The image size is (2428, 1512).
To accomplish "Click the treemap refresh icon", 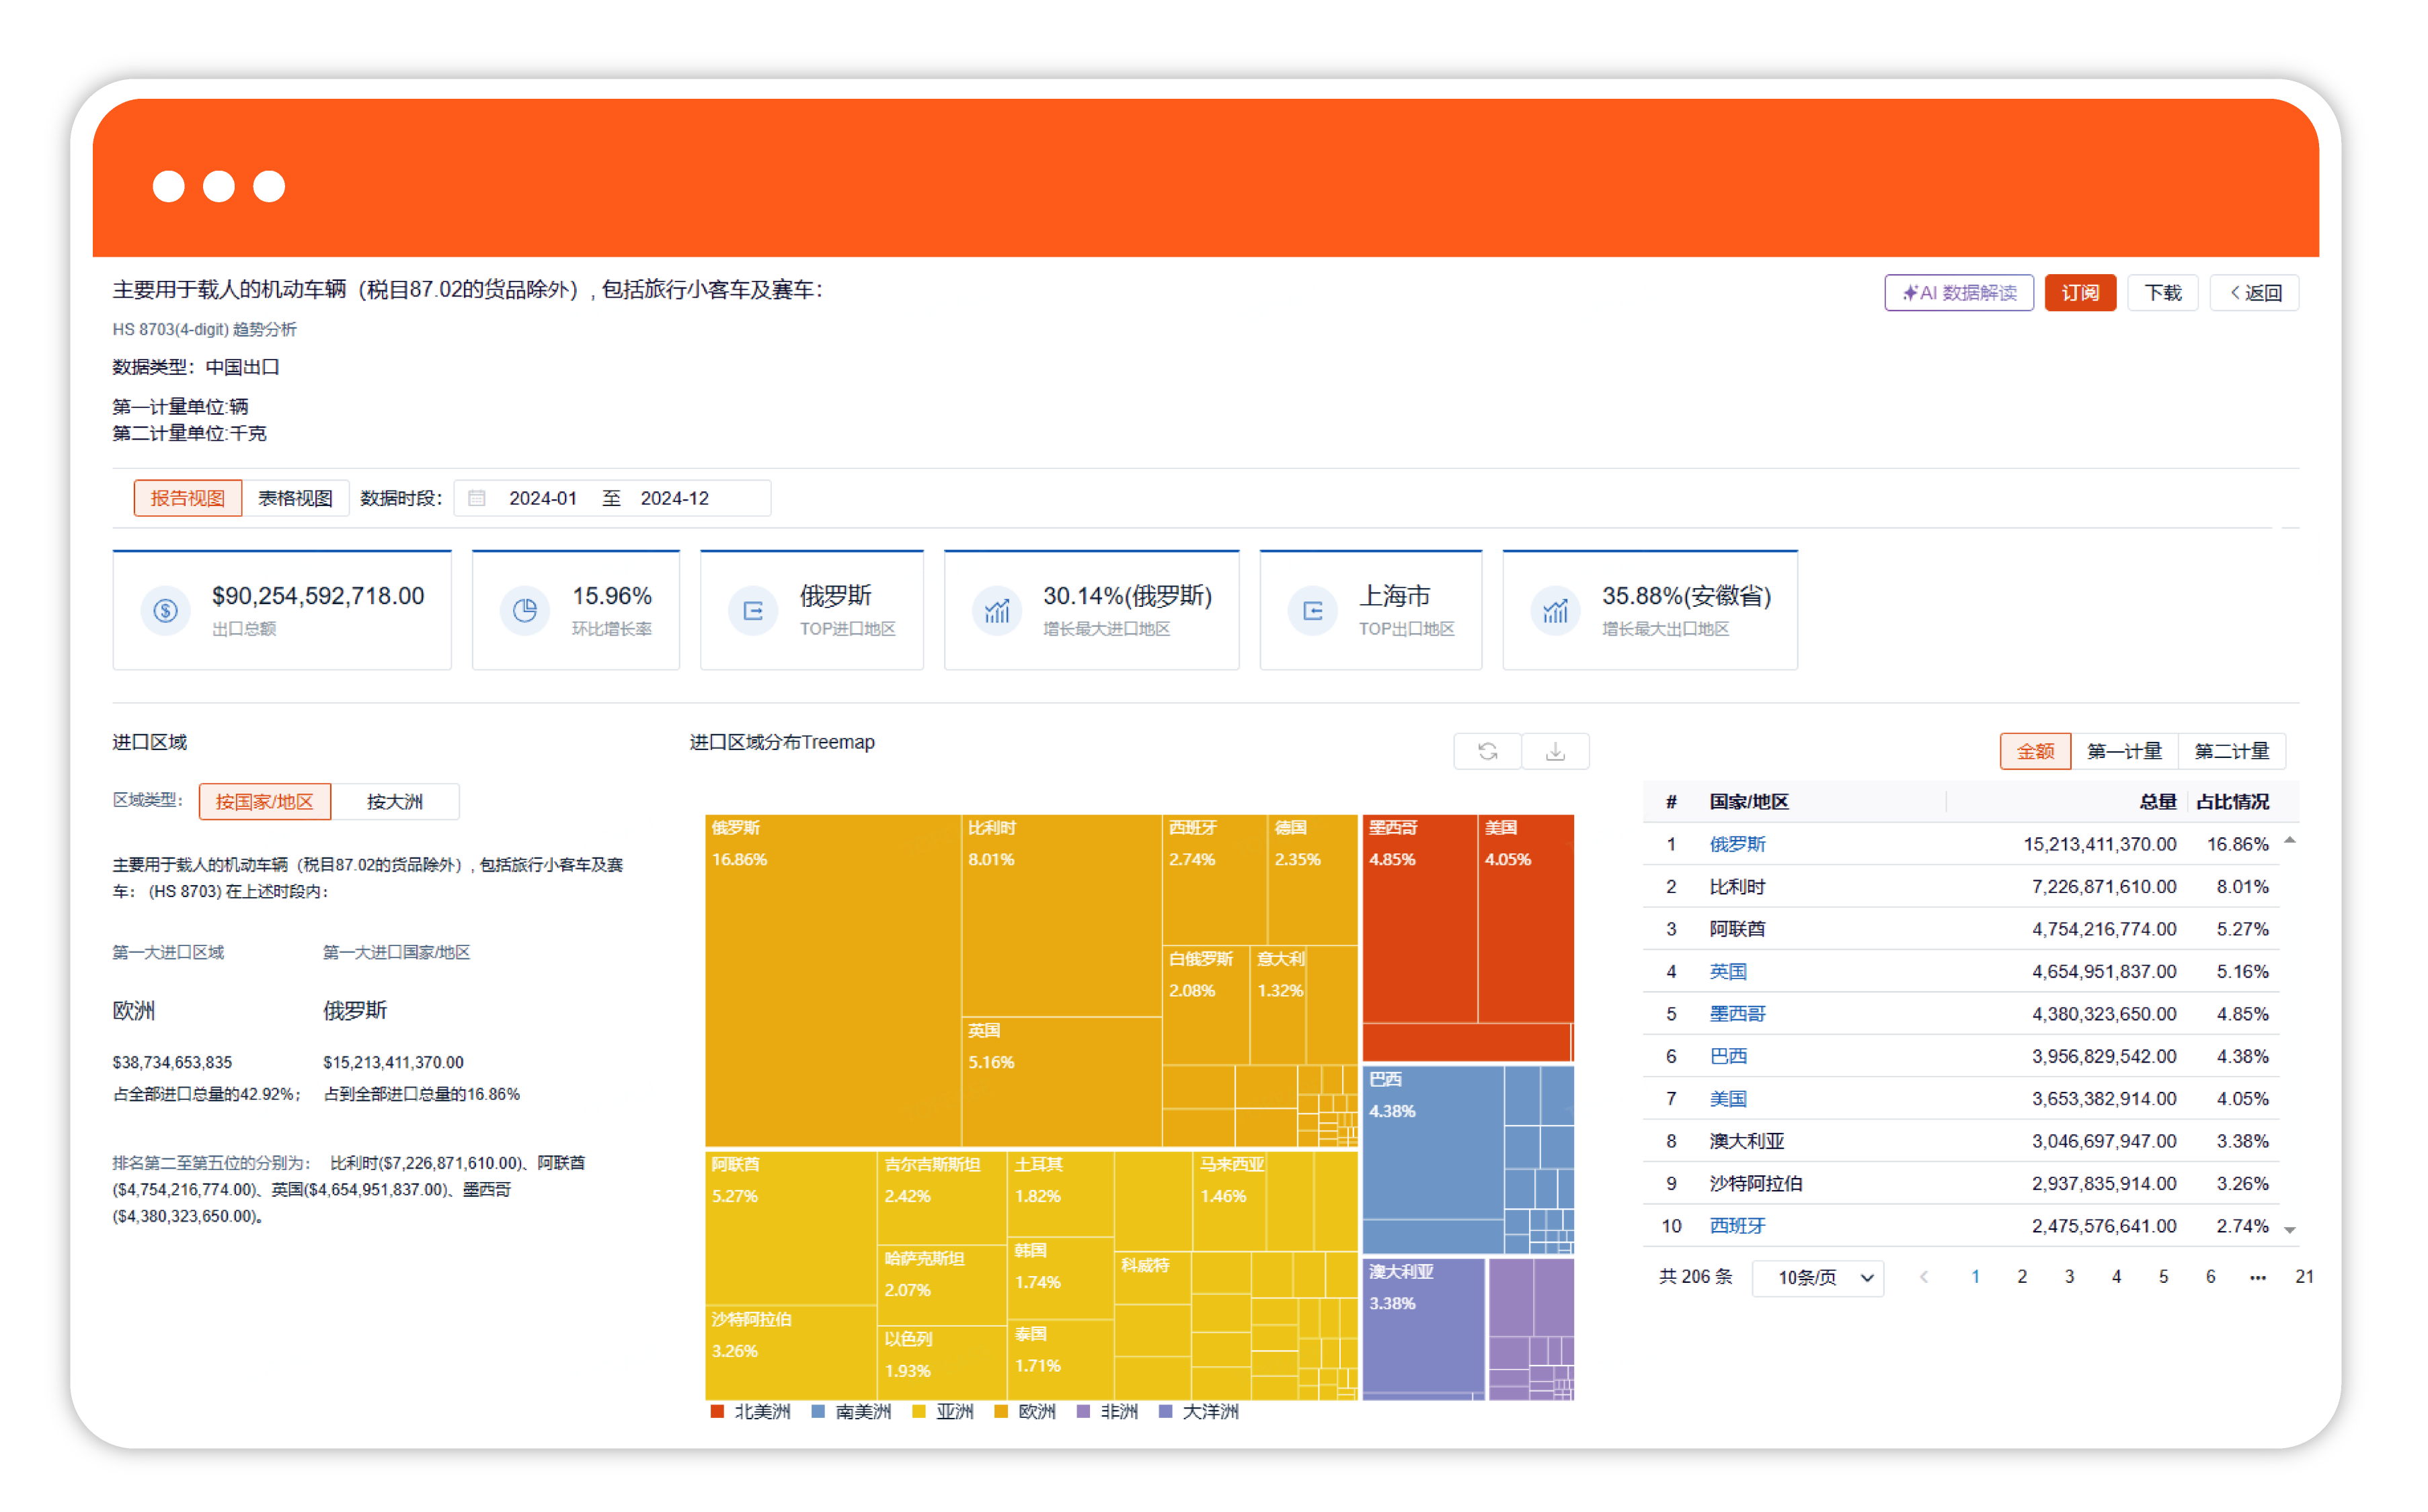I will tap(1487, 751).
